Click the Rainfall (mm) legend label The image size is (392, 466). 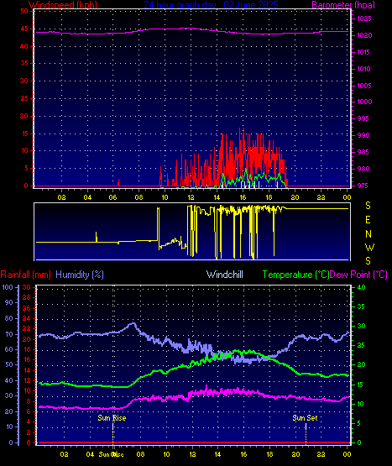tap(25, 275)
